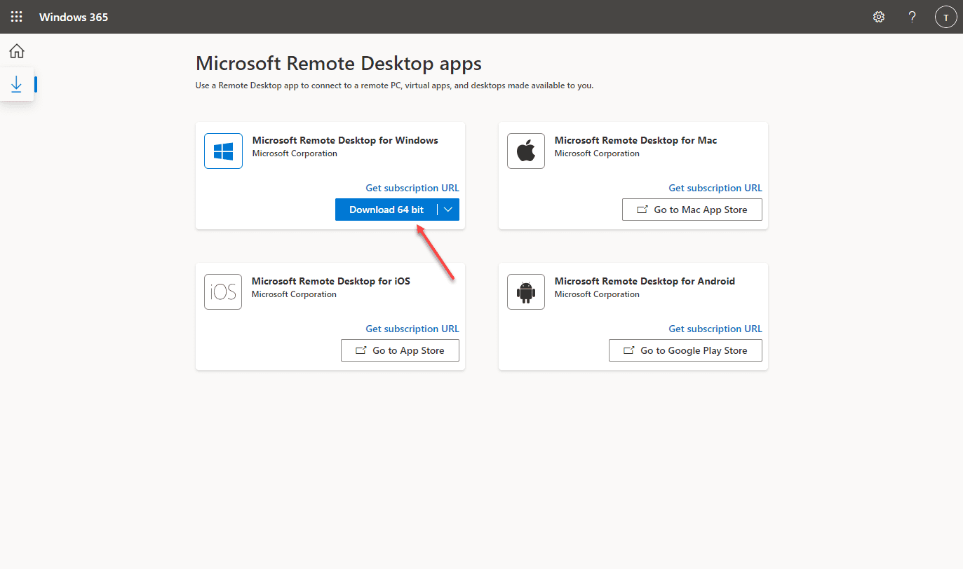Screen dimensions: 963x569
Task: Click the Windows 365 header title
Action: [74, 17]
